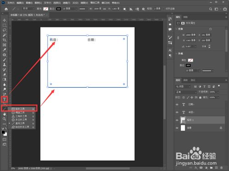Click the fill swatch in options bar
The image size is (229, 171).
pyautogui.click(x=46, y=9)
